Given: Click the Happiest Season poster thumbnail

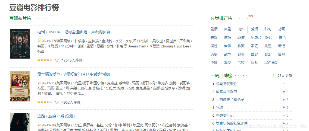Looking at the screenshot, I should pos(20,86).
